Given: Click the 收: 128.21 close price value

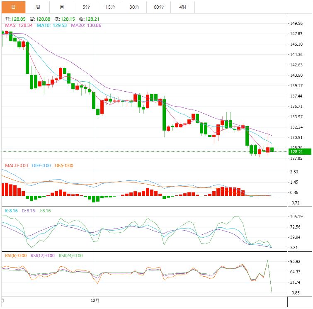Looking at the screenshot, I should (x=89, y=19).
